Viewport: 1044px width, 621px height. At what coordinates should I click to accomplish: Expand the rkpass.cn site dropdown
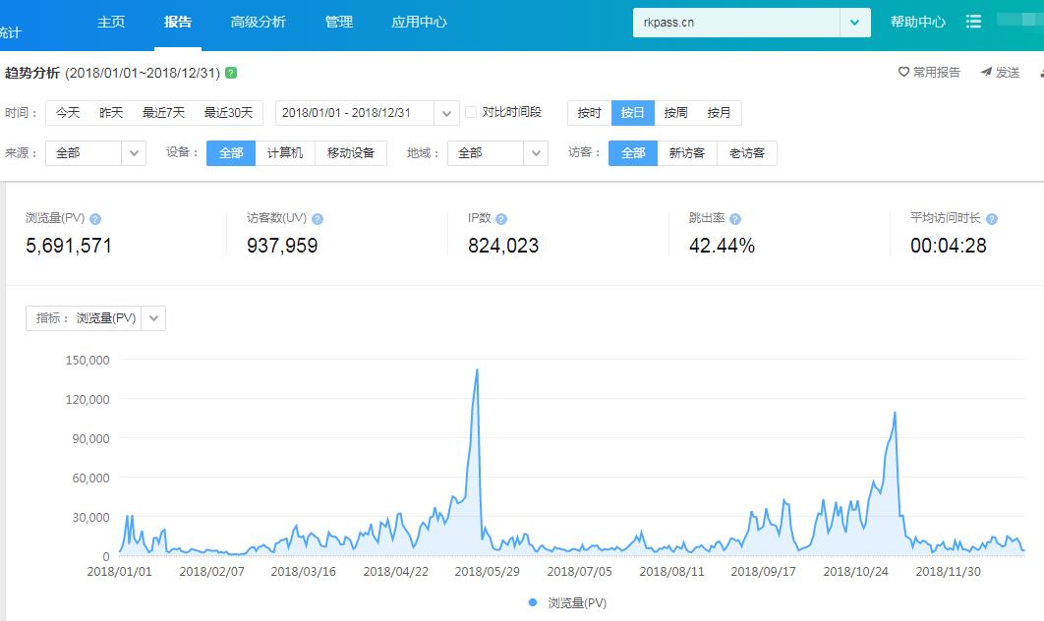854,23
